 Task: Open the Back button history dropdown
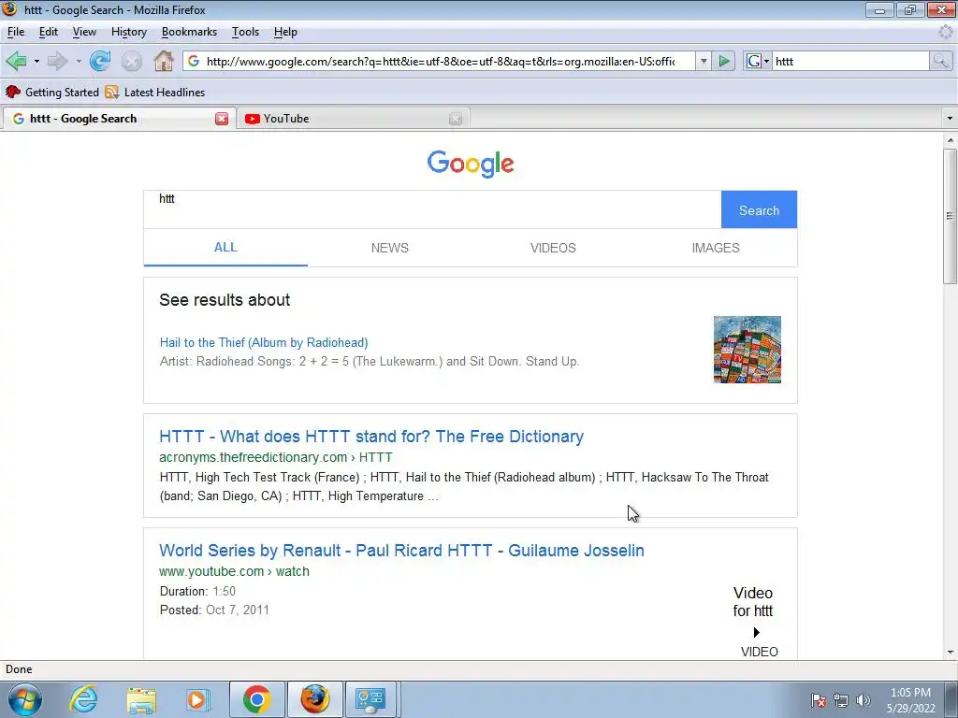[x=36, y=61]
